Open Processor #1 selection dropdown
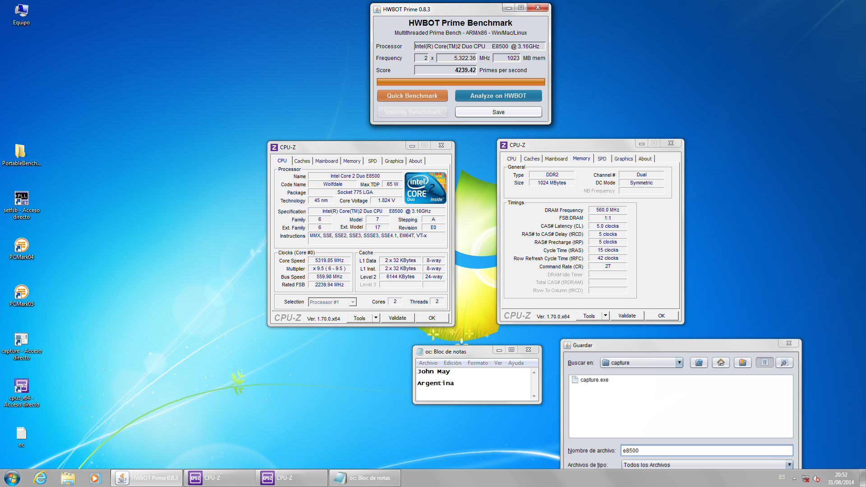This screenshot has height=487, width=866. [332, 302]
